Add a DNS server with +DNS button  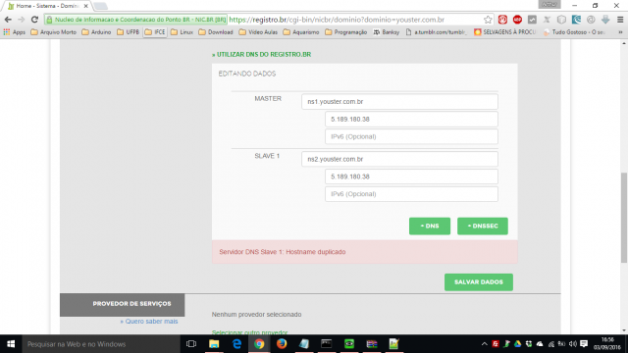coord(430,227)
